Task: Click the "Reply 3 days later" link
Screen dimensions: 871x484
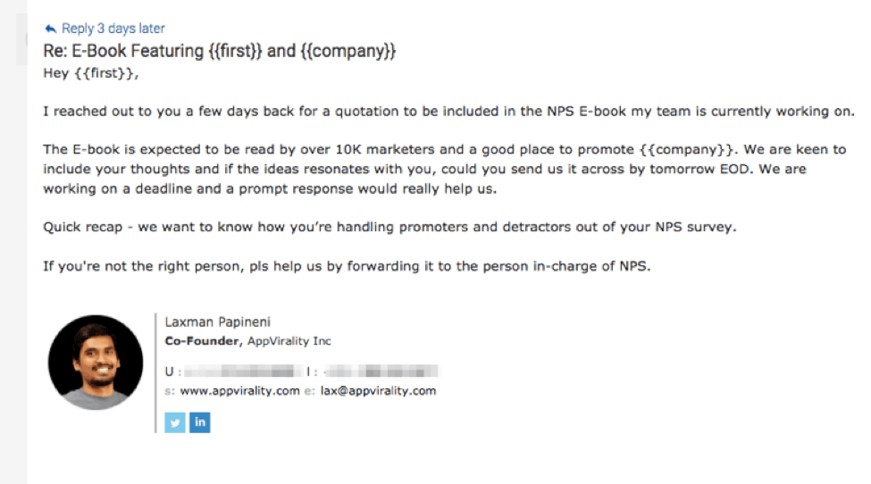Action: coord(113,29)
